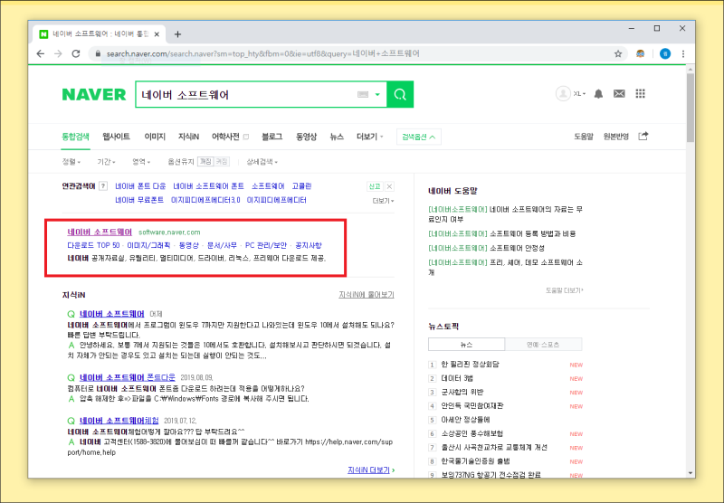
Task: Open the 상세검색 advanced search dropdown
Action: point(262,162)
